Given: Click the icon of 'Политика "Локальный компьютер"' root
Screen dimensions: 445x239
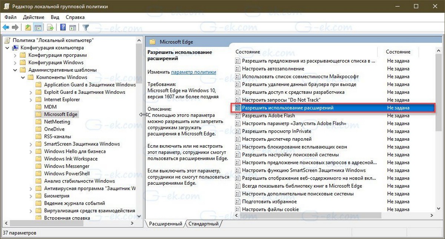Looking at the screenshot, I should [7, 40].
